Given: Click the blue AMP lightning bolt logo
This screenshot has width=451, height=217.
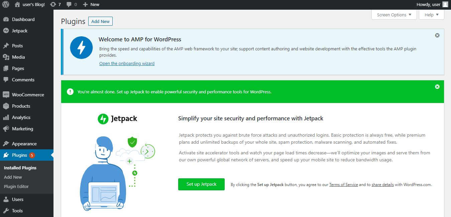Looking at the screenshot, I should click(x=81, y=48).
